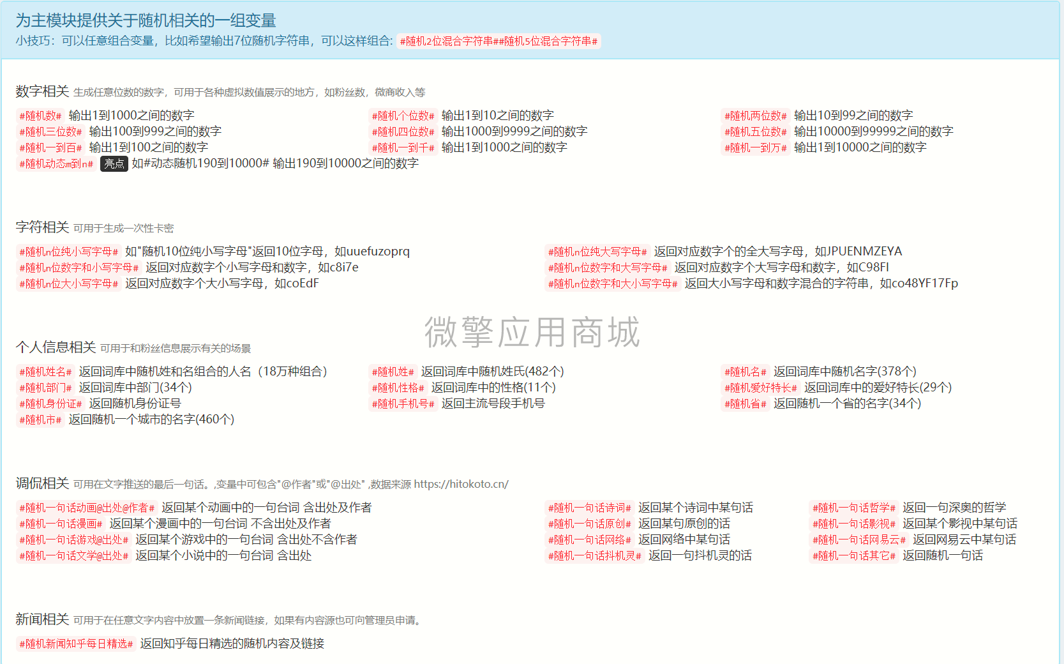1064x664 pixels.
Task: Choose the #随机五位数# variable tag
Action: (755, 132)
